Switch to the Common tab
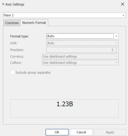Image resolution: width=128 pixels, height=136 pixels. coord(12,23)
